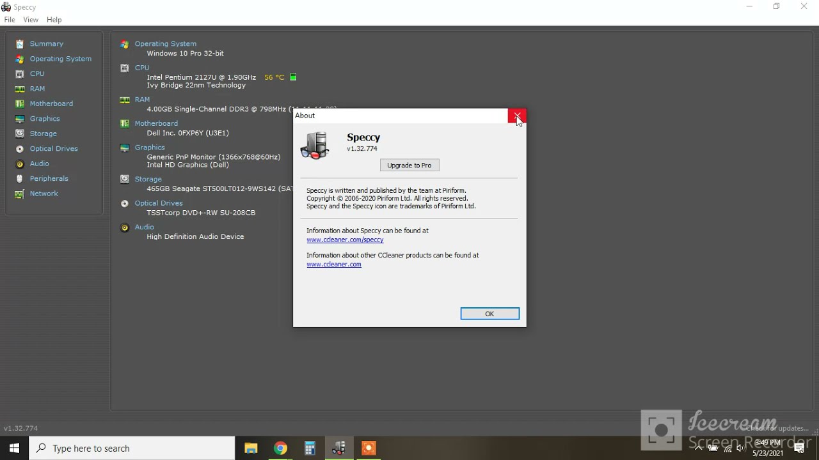This screenshot has width=819, height=460.
Task: Click the Optical Drives icon in the summary pane
Action: point(125,203)
